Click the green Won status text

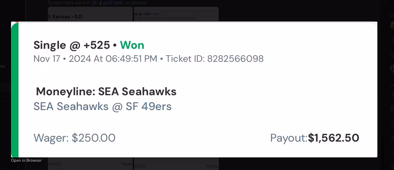[132, 45]
